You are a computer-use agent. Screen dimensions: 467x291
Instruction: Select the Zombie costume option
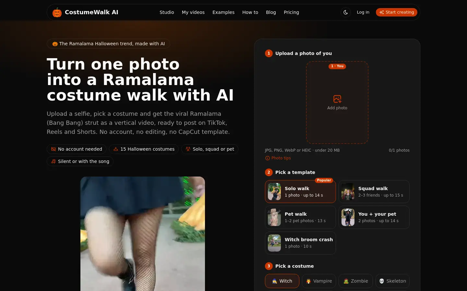point(356,281)
